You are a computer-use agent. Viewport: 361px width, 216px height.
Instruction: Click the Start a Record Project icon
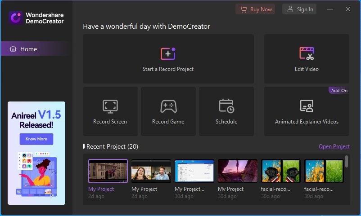pyautogui.click(x=168, y=53)
